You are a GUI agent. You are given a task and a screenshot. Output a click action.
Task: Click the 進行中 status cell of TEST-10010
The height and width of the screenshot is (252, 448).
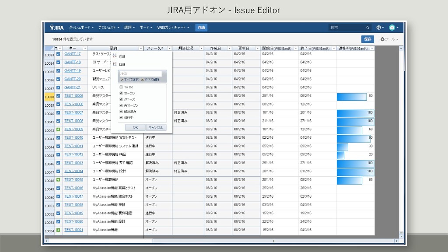158,138
